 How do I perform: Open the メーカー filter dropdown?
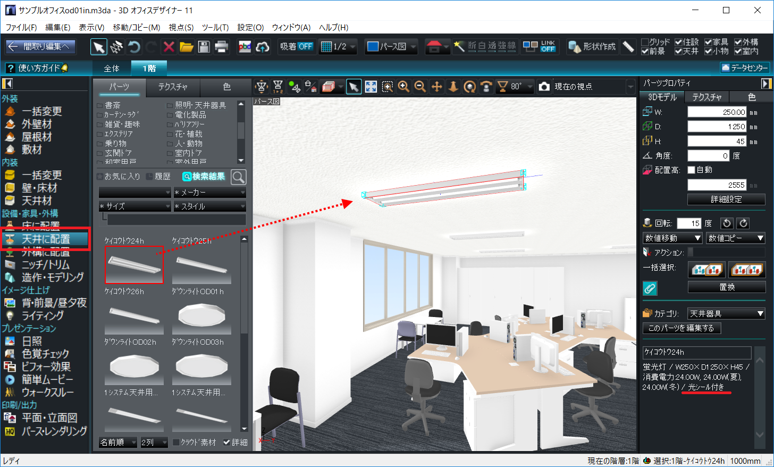[x=209, y=193]
